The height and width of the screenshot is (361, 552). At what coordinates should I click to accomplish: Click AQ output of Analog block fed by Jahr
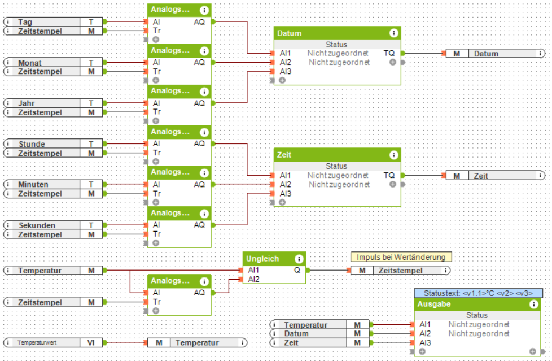tap(213, 103)
